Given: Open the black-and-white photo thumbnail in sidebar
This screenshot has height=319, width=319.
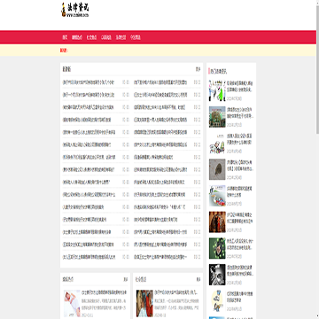Looking at the screenshot, I should click(217, 275).
